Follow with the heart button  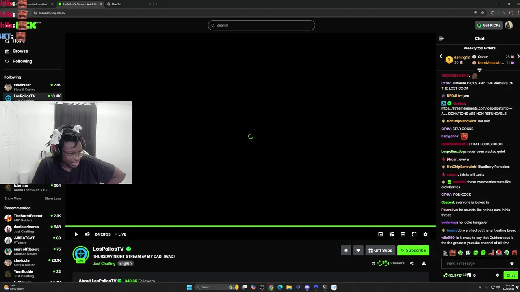358,251
